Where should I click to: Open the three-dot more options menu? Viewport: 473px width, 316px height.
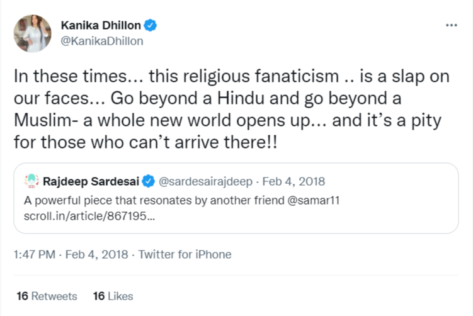pyautogui.click(x=451, y=25)
